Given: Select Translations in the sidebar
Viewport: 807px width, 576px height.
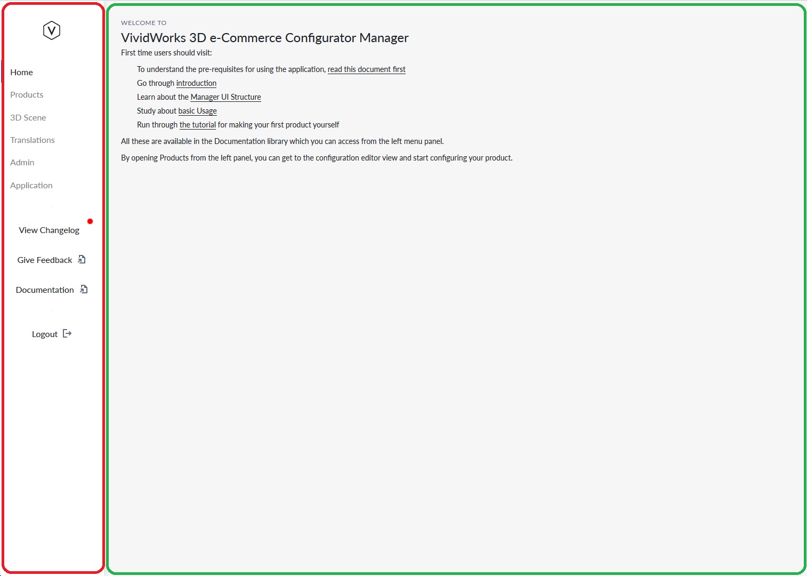Looking at the screenshot, I should tap(33, 140).
